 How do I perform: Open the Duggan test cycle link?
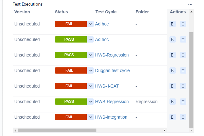[x=112, y=70]
